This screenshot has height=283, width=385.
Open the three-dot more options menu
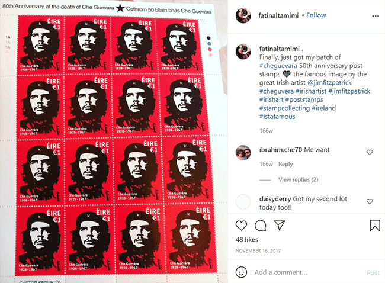pos(376,16)
